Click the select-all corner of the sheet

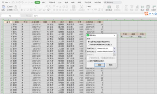[x=3, y=20]
